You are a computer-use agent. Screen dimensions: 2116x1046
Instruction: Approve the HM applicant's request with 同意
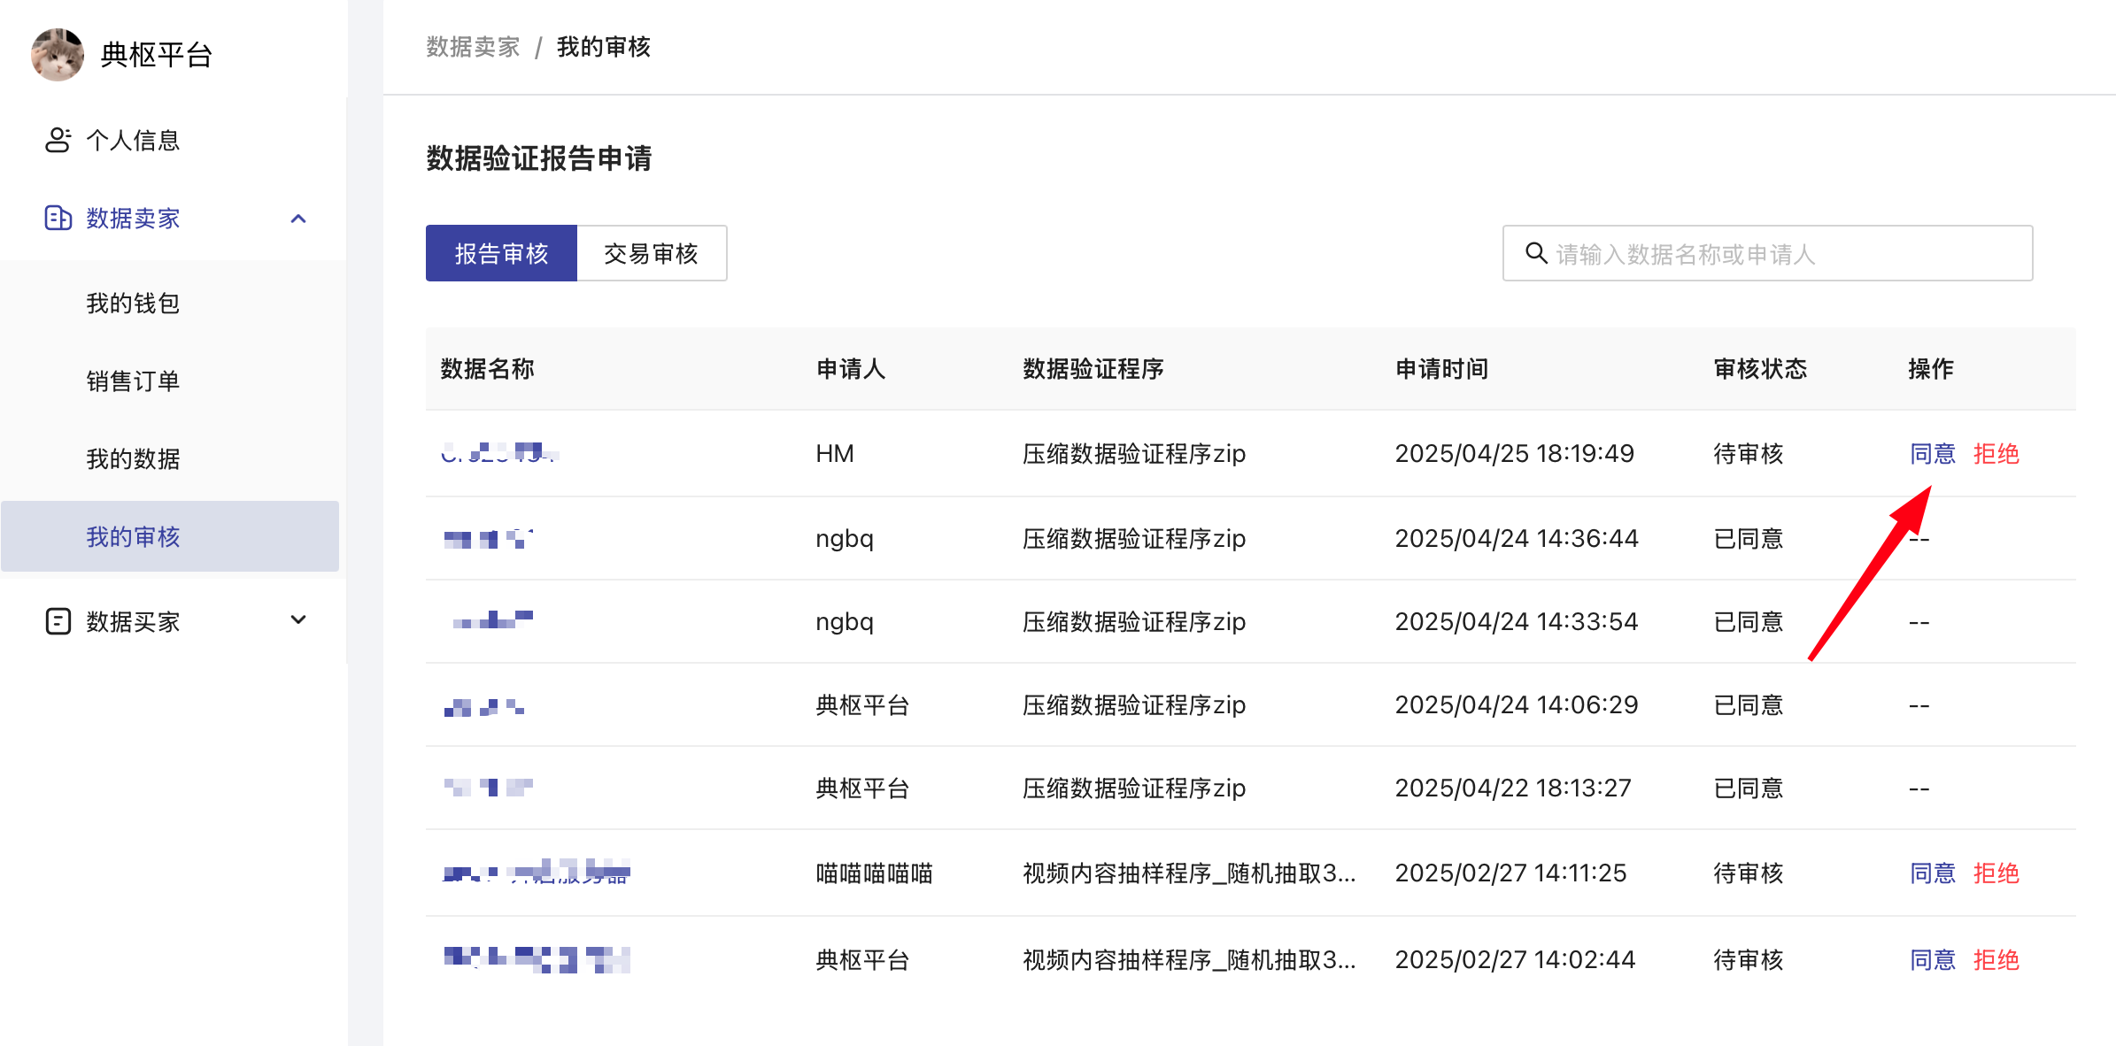click(x=1932, y=454)
